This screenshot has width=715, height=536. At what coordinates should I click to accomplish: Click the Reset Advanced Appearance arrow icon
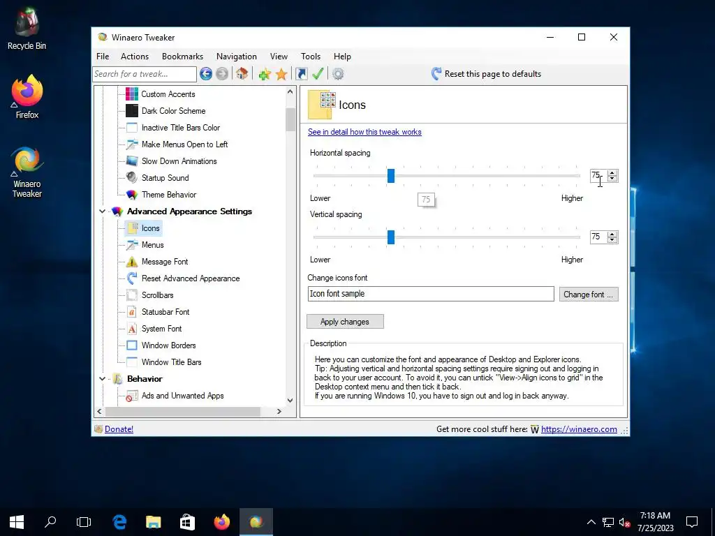[132, 278]
